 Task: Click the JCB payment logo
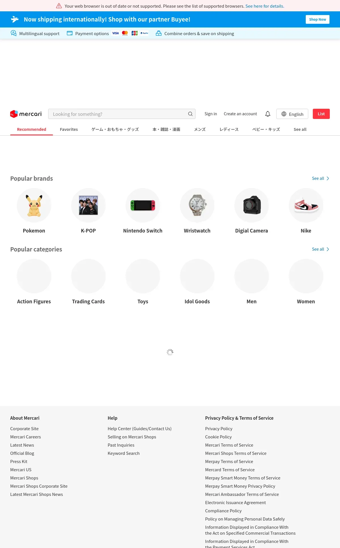[x=135, y=33]
